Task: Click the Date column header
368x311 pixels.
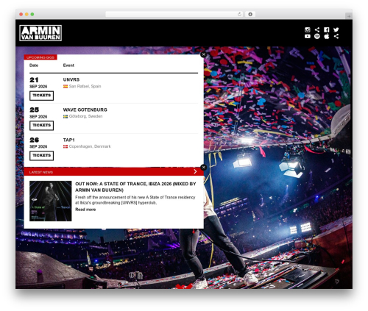Action: tap(34, 65)
